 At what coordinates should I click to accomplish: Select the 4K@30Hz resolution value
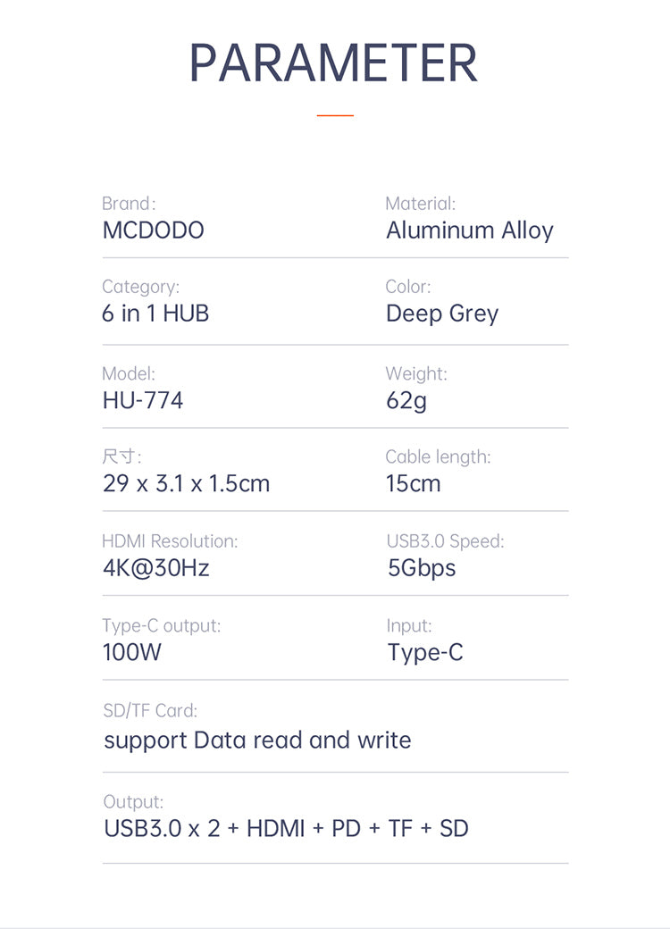pyautogui.click(x=155, y=568)
